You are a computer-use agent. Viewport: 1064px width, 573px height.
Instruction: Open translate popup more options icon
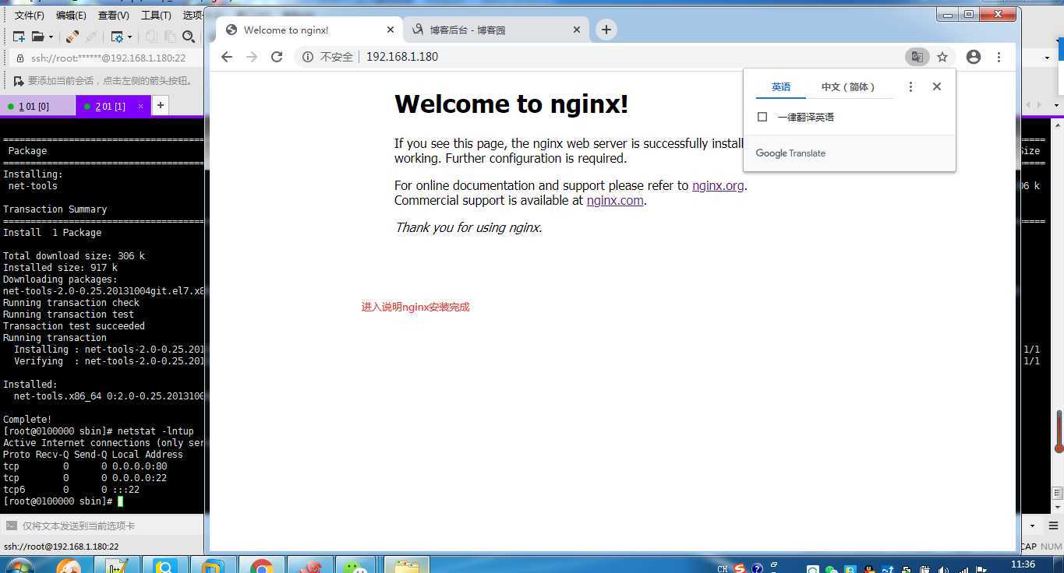pyautogui.click(x=910, y=87)
